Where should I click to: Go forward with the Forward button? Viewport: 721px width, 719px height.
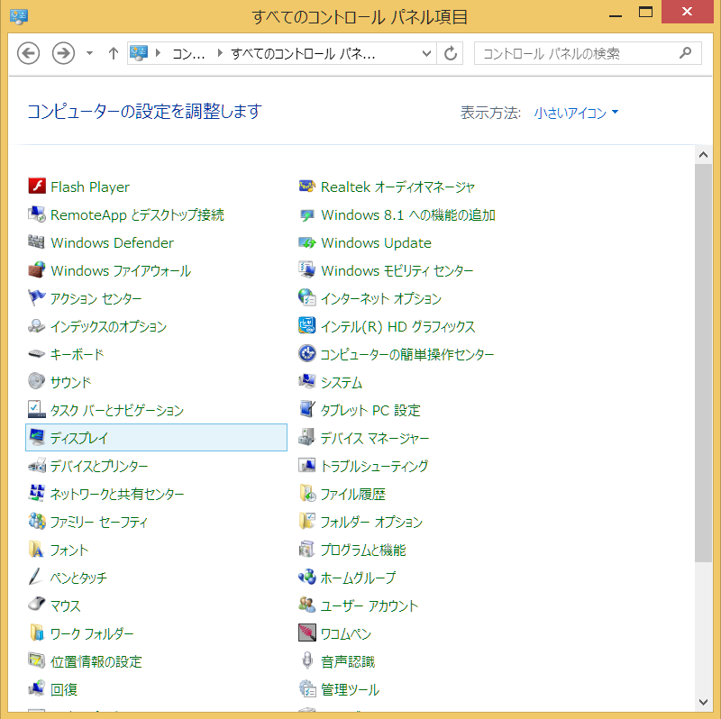coord(63,53)
